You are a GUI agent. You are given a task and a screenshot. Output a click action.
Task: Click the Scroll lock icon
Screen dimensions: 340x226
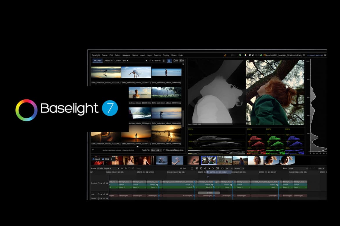pyautogui.click(x=93, y=159)
